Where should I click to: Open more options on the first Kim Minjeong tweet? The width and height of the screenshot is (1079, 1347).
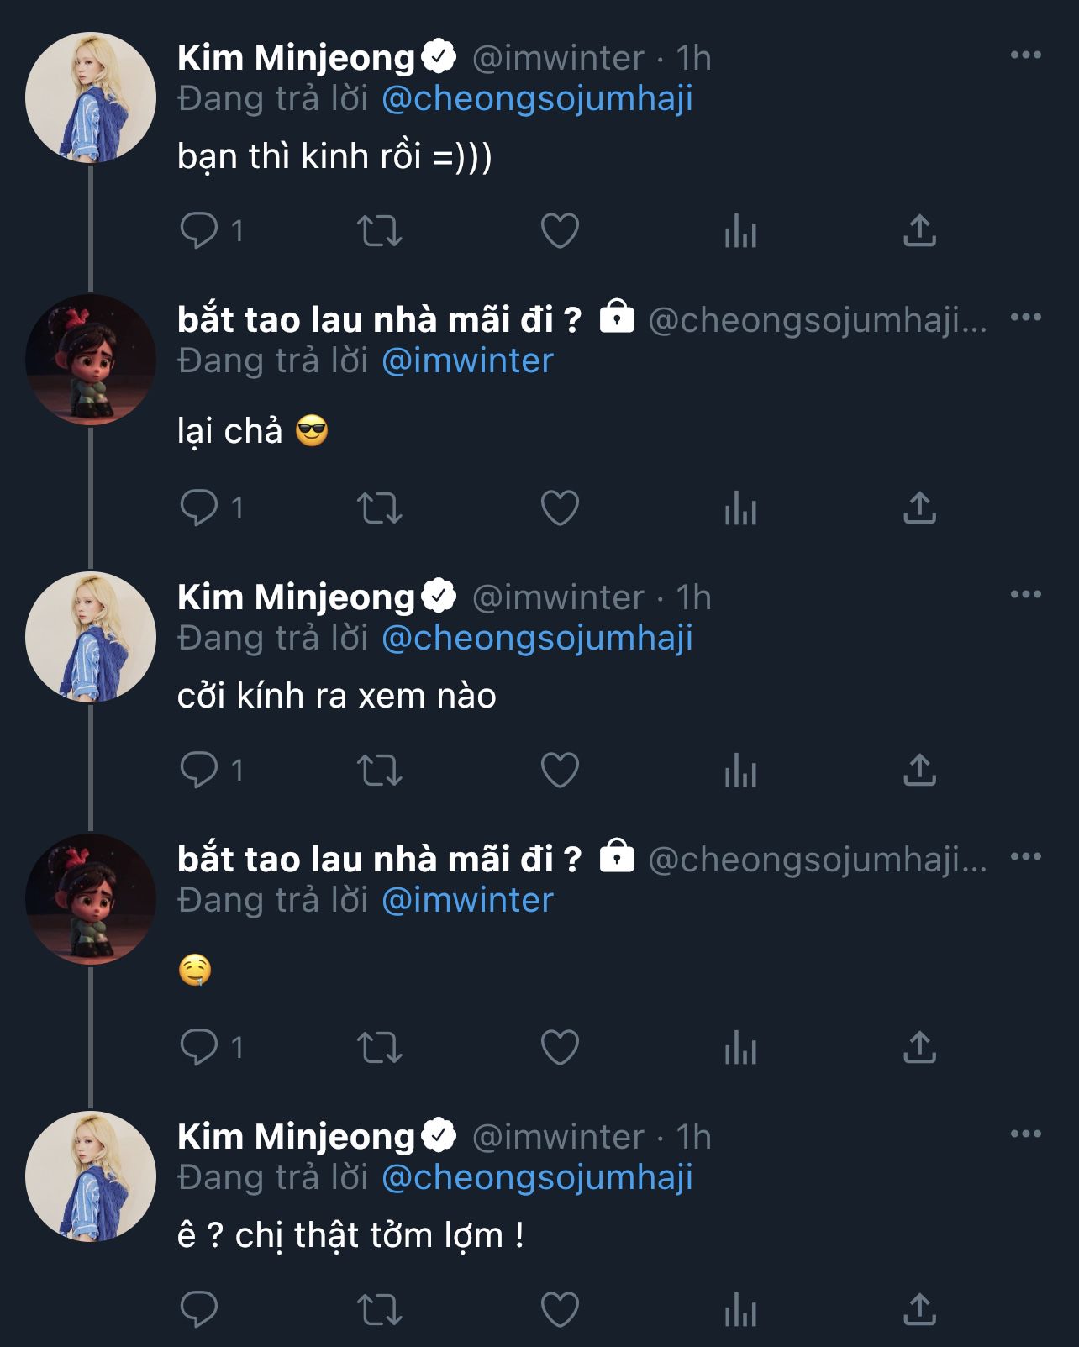click(x=1025, y=55)
